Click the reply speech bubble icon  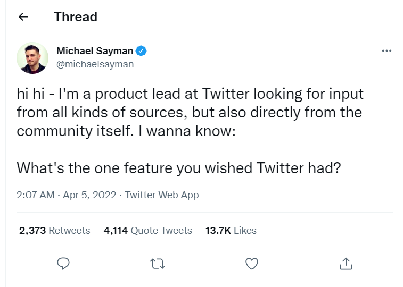pyautogui.click(x=64, y=263)
